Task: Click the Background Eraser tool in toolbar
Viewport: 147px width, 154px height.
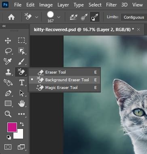Action: tap(21, 72)
